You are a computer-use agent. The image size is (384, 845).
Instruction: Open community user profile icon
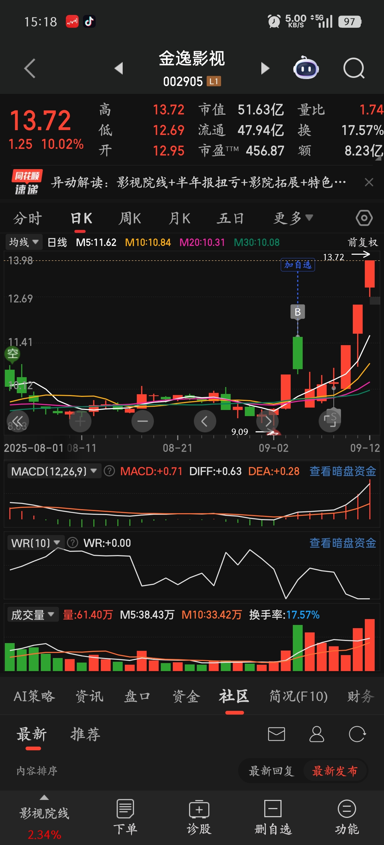[317, 734]
